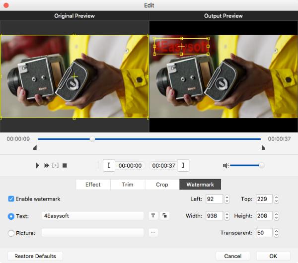
Task: Click the Left value field 92
Action: [214, 199]
